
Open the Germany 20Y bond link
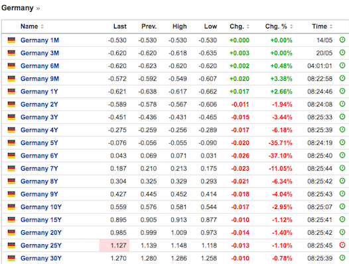tap(41, 232)
